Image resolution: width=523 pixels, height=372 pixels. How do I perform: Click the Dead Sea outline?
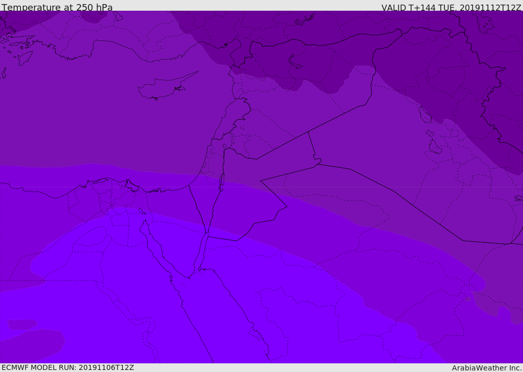(x=222, y=181)
